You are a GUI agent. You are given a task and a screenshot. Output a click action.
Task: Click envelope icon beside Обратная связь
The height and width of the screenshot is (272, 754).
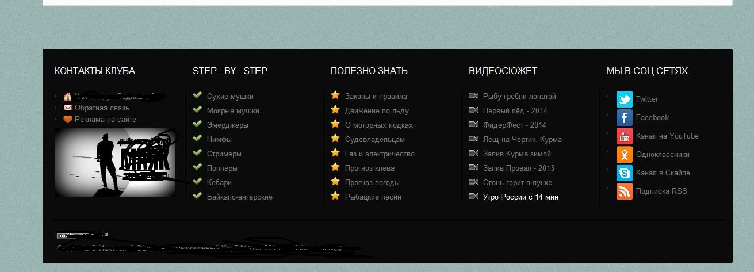(x=67, y=108)
